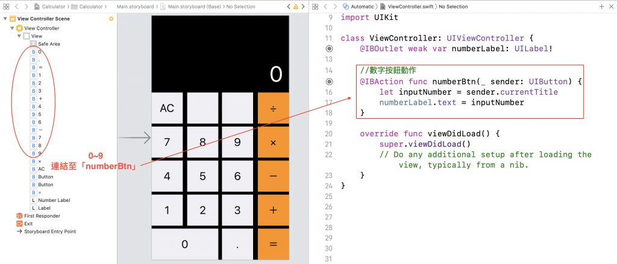617x264 pixels.
Task: Click the IBOutlet connection circle for numberLabel
Action: (330, 49)
